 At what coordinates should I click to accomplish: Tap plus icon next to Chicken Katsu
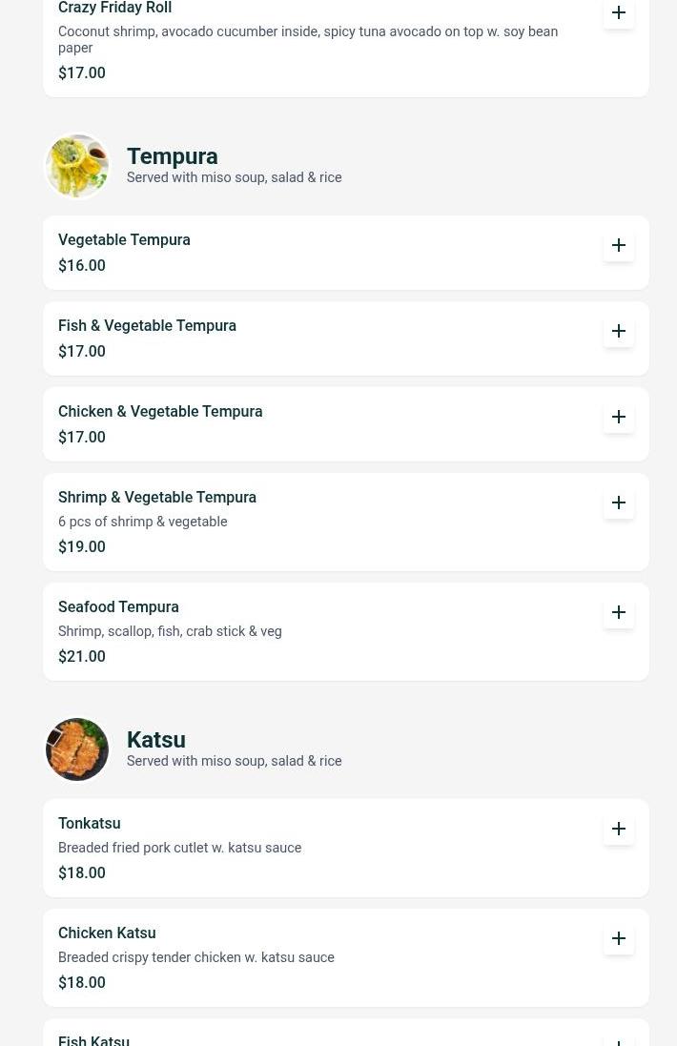tap(618, 938)
